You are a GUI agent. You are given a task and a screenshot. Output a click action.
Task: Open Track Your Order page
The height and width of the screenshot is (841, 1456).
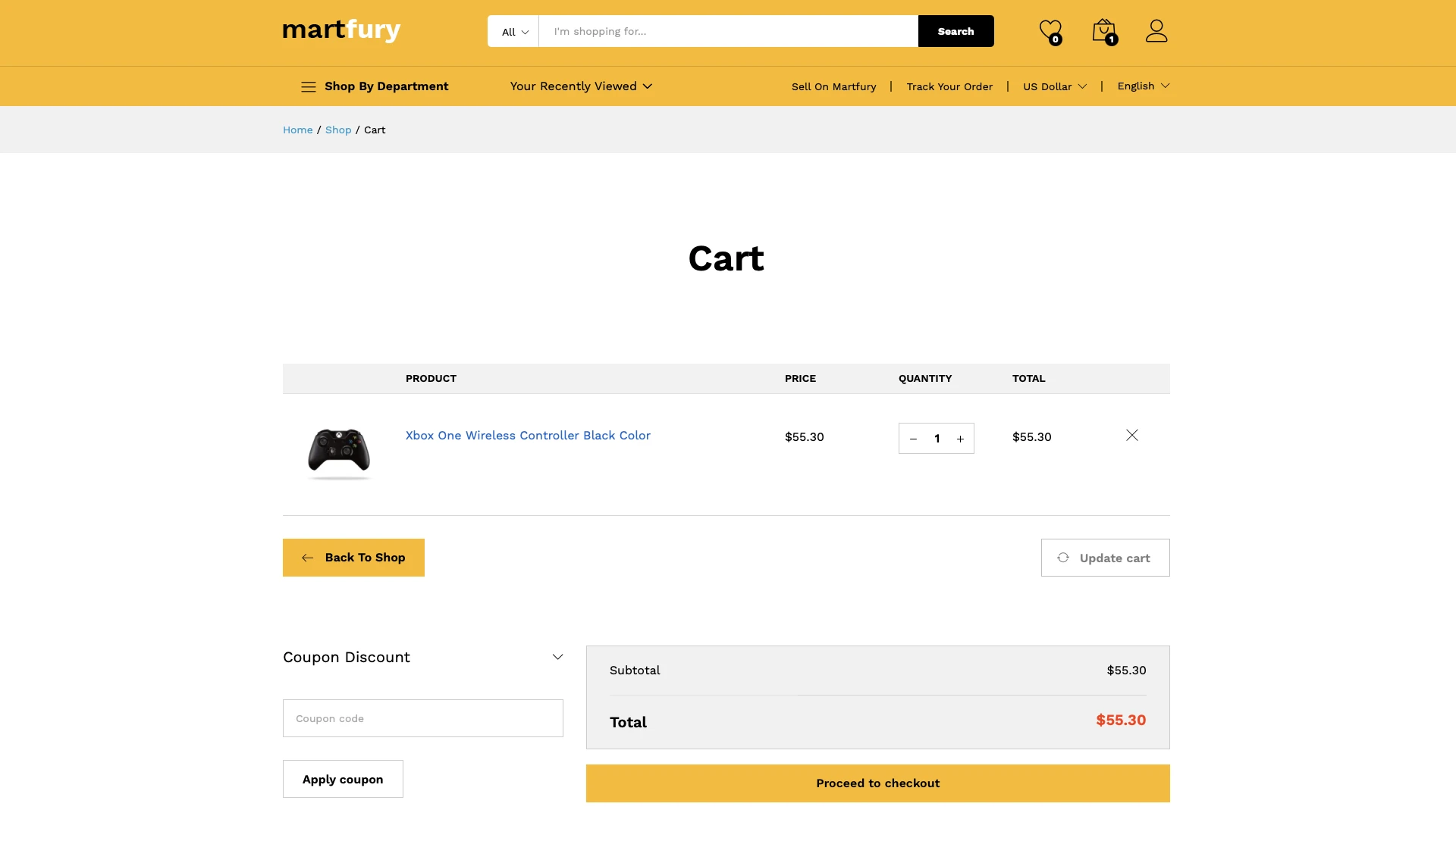click(x=949, y=87)
